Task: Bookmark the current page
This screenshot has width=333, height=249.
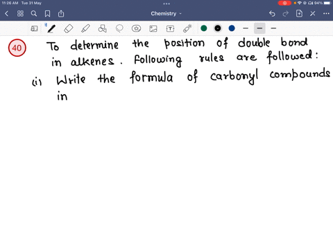Action: [47, 14]
